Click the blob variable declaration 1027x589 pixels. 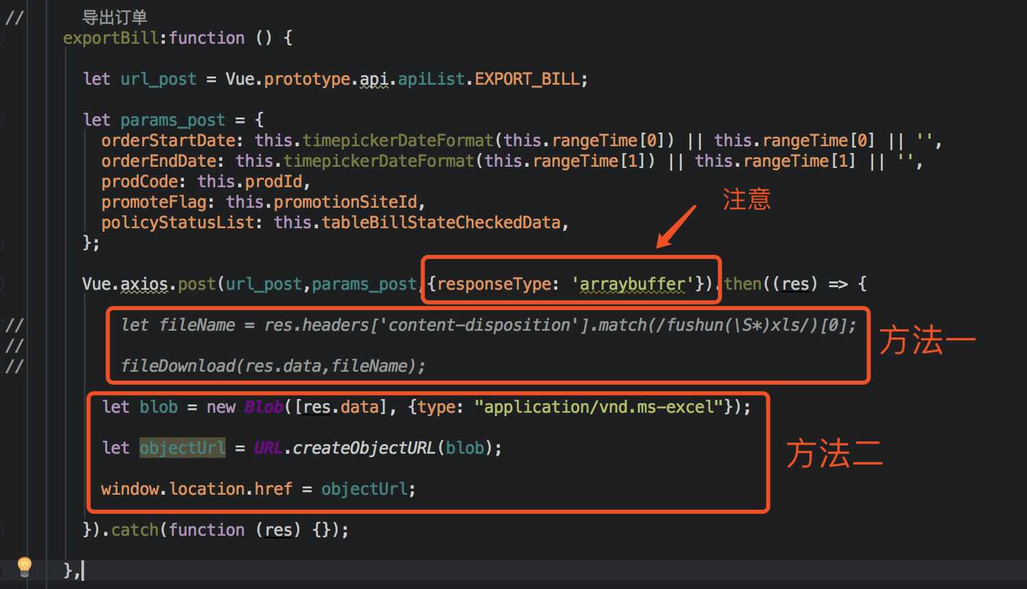159,407
